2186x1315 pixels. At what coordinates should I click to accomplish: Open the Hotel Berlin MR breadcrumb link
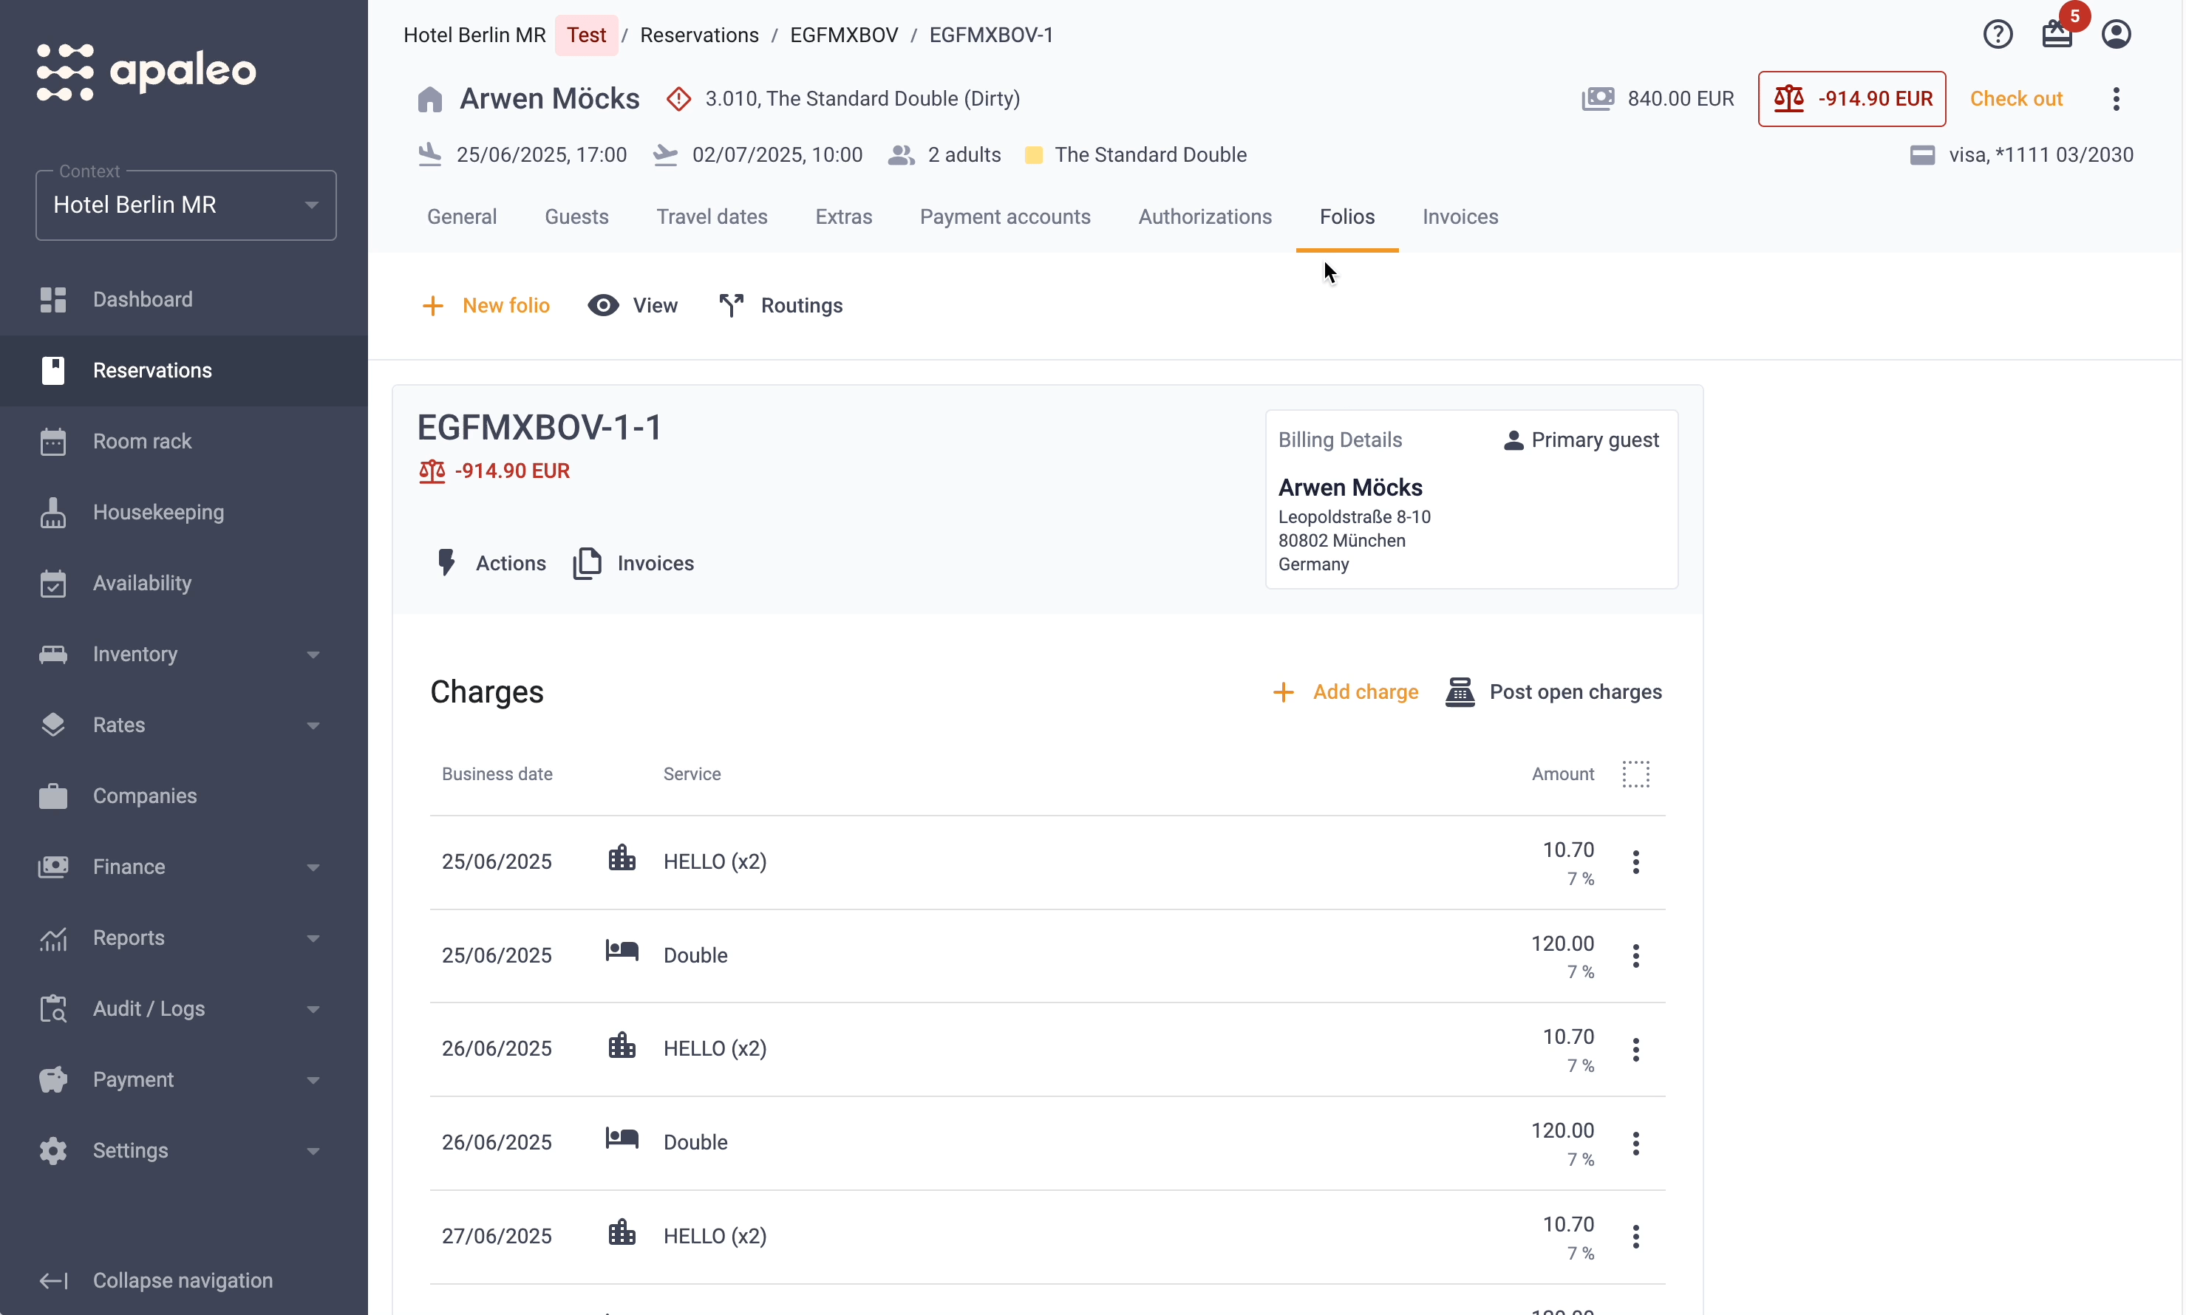[x=474, y=35]
